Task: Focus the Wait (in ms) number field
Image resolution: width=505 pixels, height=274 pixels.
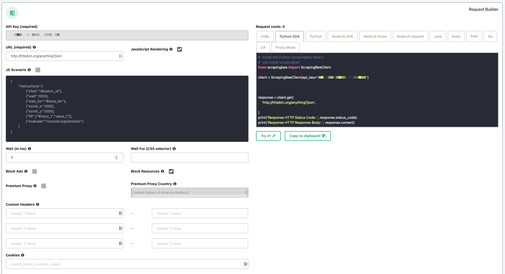Action: tap(64, 157)
